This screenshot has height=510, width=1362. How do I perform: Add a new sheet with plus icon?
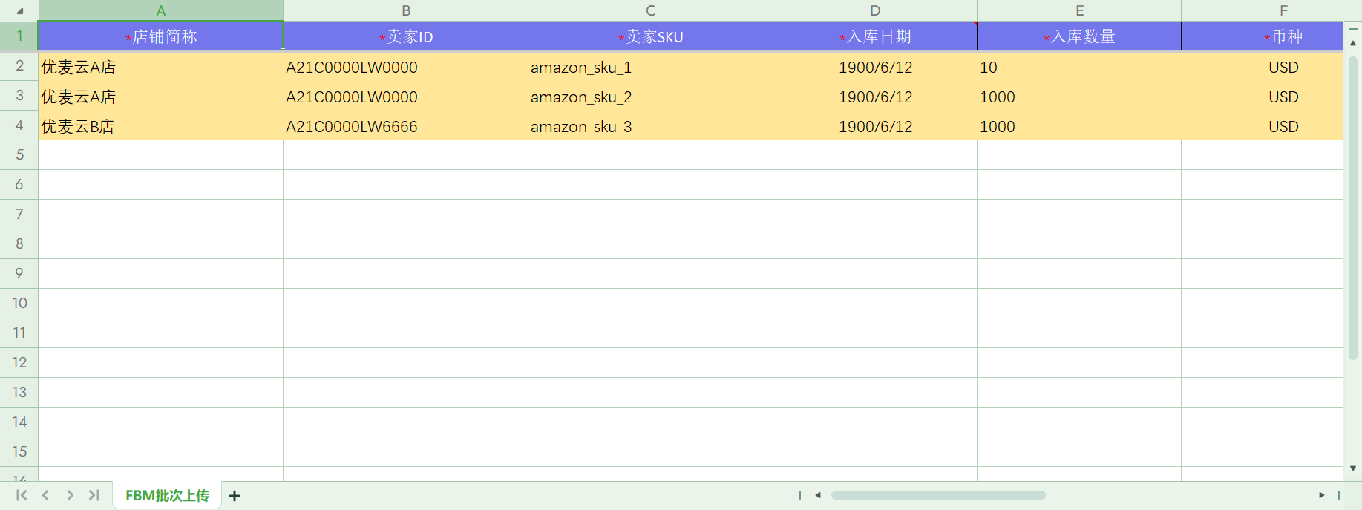click(235, 496)
